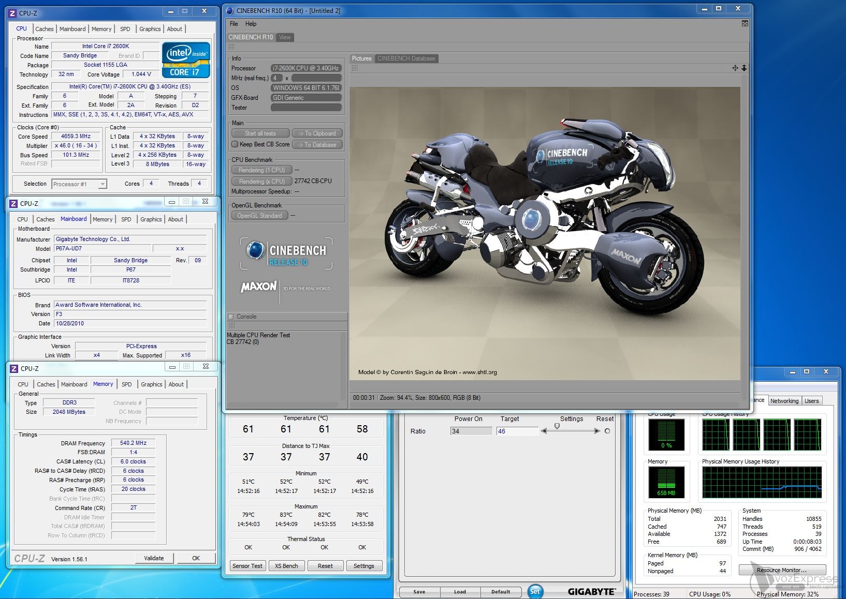
Task: Open About tab in Memory CPU-Z window
Action: [176, 384]
